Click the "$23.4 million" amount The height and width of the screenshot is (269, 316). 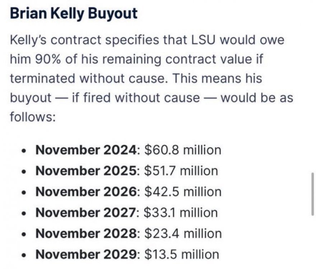pyautogui.click(x=183, y=233)
